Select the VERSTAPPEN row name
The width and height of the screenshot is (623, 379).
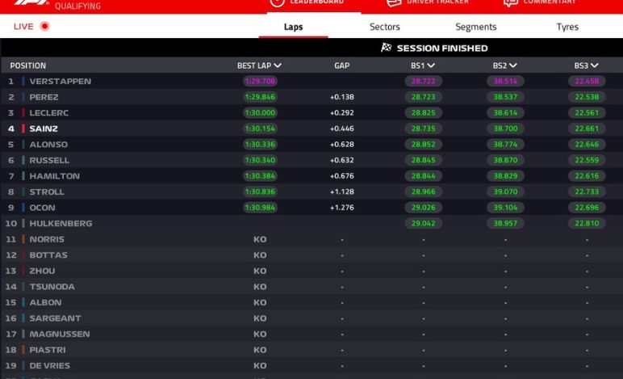(x=61, y=81)
